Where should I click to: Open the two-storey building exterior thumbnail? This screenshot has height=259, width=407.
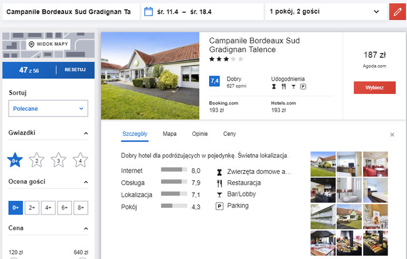pyautogui.click(x=323, y=216)
